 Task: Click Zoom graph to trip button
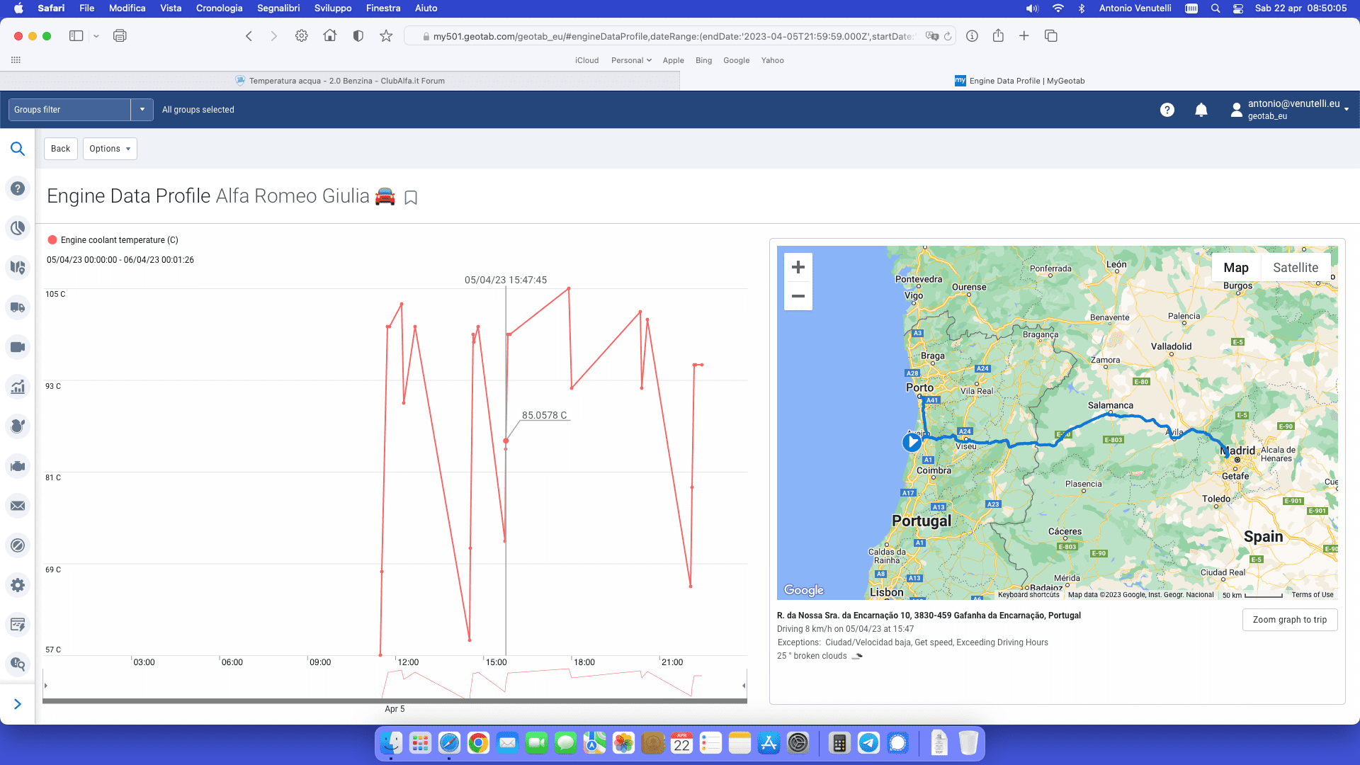[x=1289, y=620]
